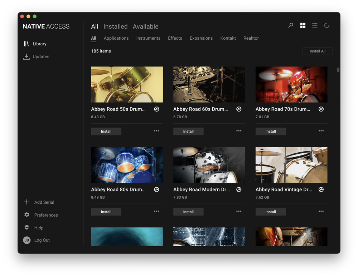358x277 pixels.
Task: Click the JB user avatar
Action: point(27,240)
